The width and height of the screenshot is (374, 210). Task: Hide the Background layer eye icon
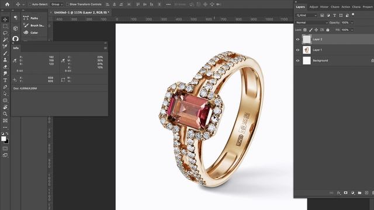[x=297, y=61]
